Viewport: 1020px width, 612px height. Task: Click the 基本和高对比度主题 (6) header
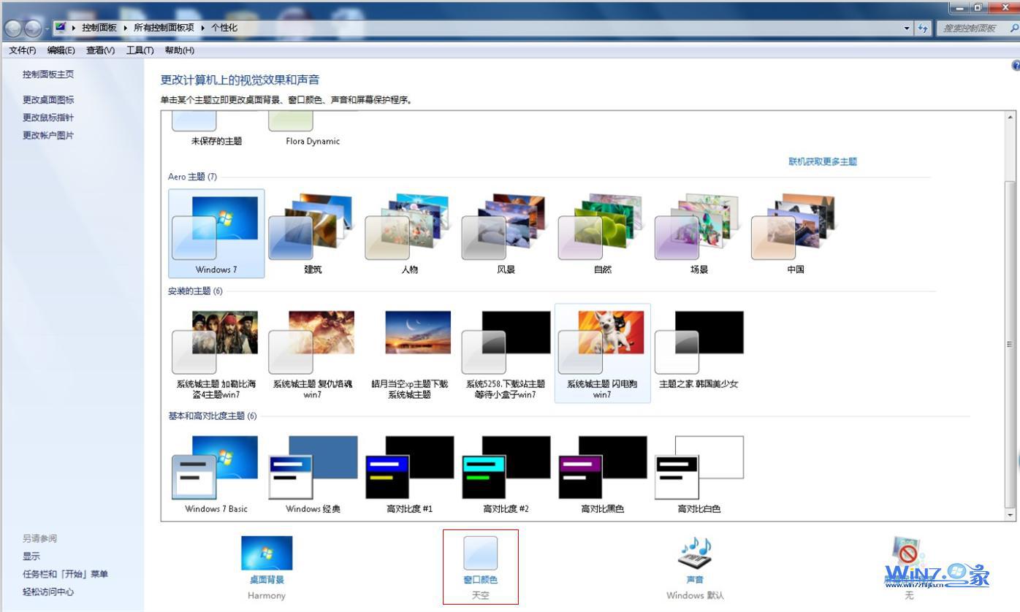pos(213,416)
